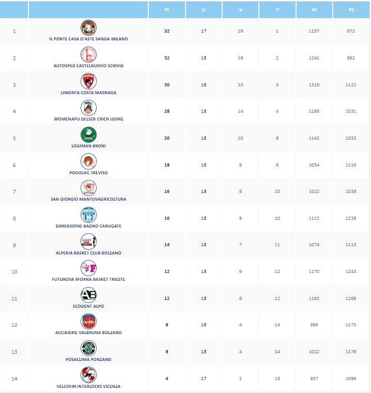Click the Limonta Costa Masnaga logo
The height and width of the screenshot is (393, 371).
click(x=88, y=81)
